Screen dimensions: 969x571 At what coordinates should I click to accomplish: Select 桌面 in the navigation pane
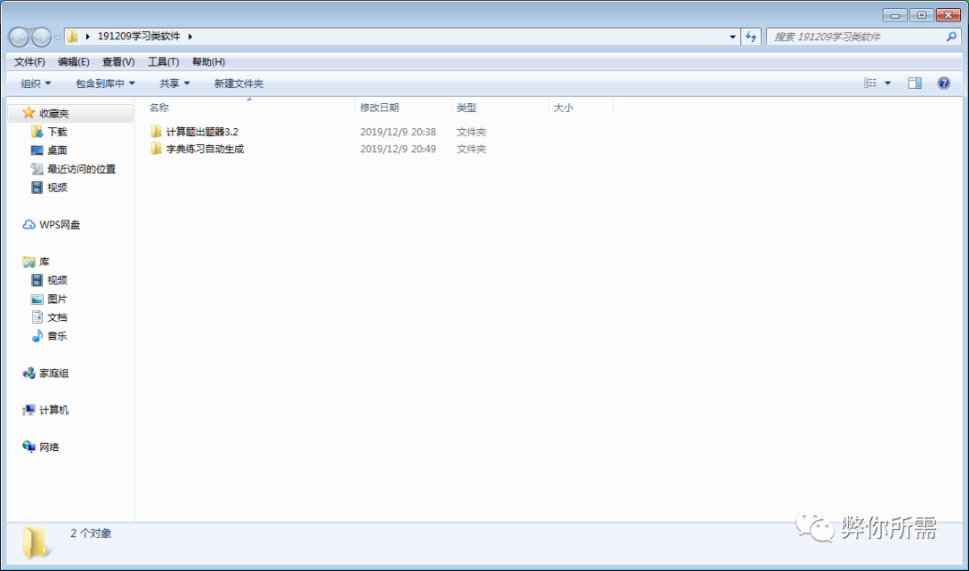click(57, 151)
